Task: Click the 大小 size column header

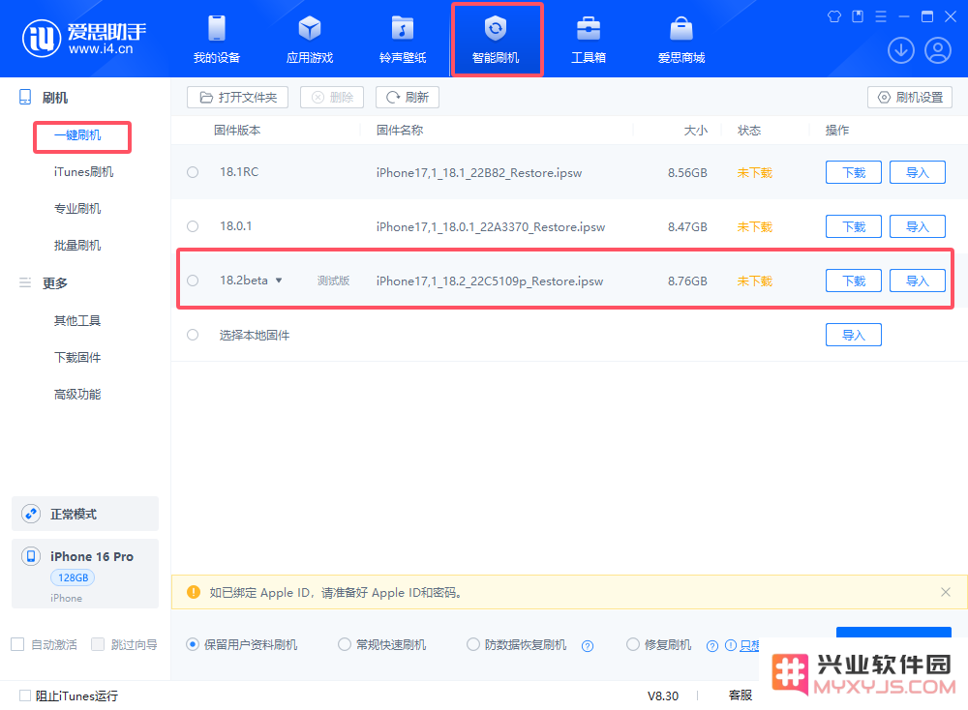Action: pos(695,131)
